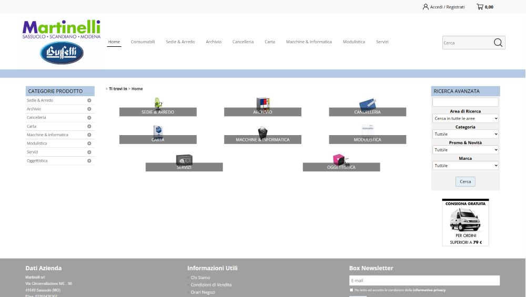
Task: Click the magnifying glass search icon
Action: pyautogui.click(x=498, y=43)
